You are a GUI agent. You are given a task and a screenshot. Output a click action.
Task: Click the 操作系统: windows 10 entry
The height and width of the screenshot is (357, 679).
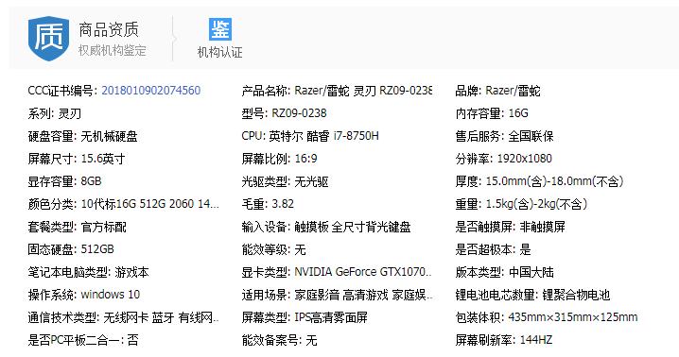click(84, 295)
